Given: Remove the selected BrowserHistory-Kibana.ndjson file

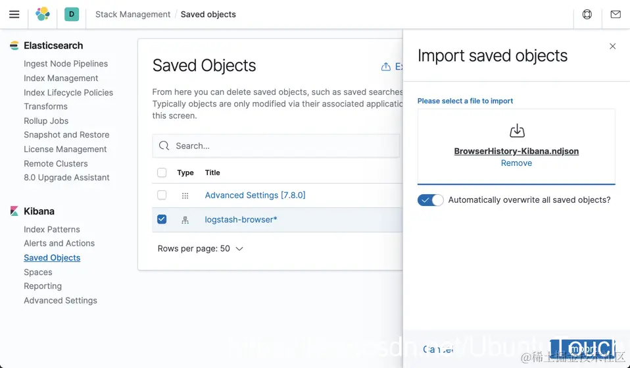Looking at the screenshot, I should coord(516,163).
